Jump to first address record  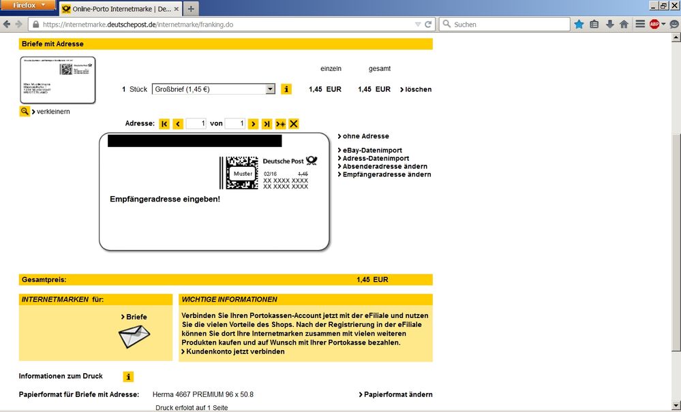click(x=164, y=124)
